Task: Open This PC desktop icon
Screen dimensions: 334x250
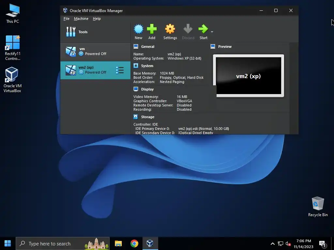Action: click(x=12, y=13)
